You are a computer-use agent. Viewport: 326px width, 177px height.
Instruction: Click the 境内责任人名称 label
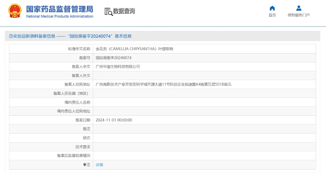pos(77,102)
